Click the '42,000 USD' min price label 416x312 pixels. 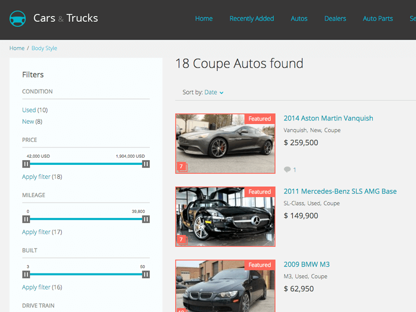38,156
